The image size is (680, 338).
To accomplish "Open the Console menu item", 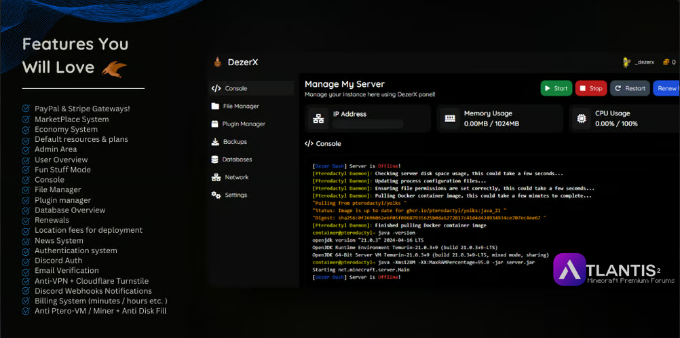I will [x=252, y=88].
